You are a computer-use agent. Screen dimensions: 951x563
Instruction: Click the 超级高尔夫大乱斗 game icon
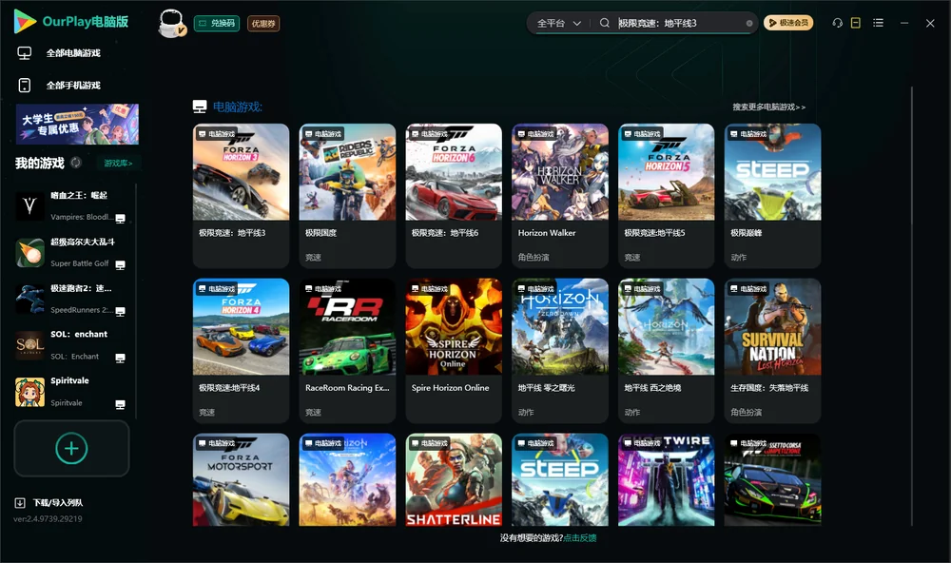[29, 252]
